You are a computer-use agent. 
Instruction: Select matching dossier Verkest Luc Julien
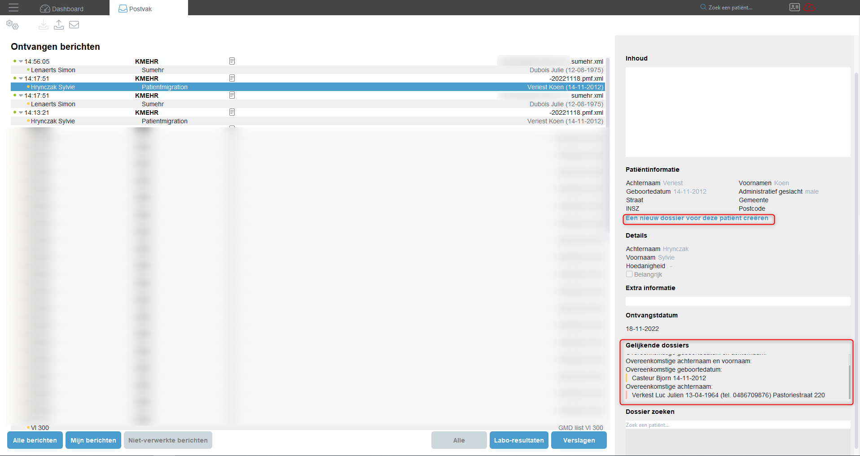(x=728, y=395)
